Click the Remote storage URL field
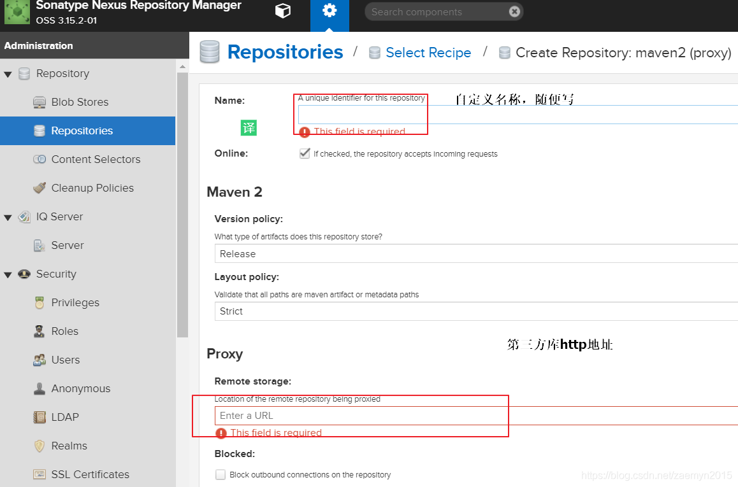 476,416
